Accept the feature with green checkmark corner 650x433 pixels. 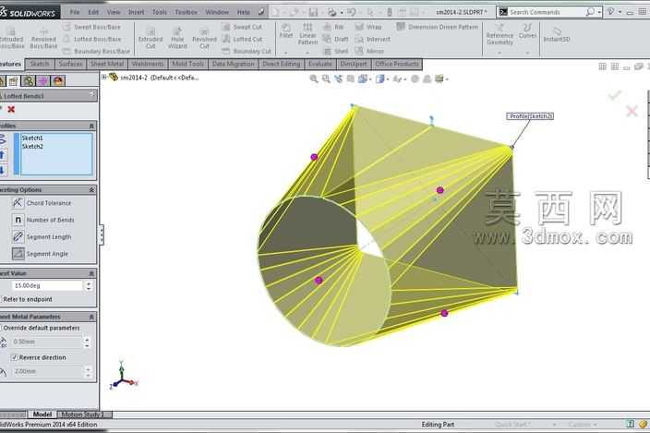614,95
